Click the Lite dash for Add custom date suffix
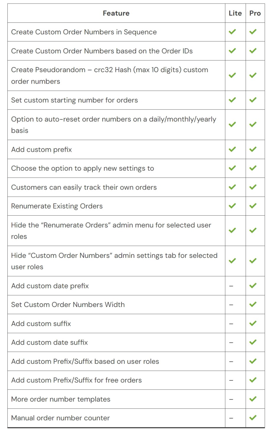Viewport: 266px width, 433px height. pos(231,343)
